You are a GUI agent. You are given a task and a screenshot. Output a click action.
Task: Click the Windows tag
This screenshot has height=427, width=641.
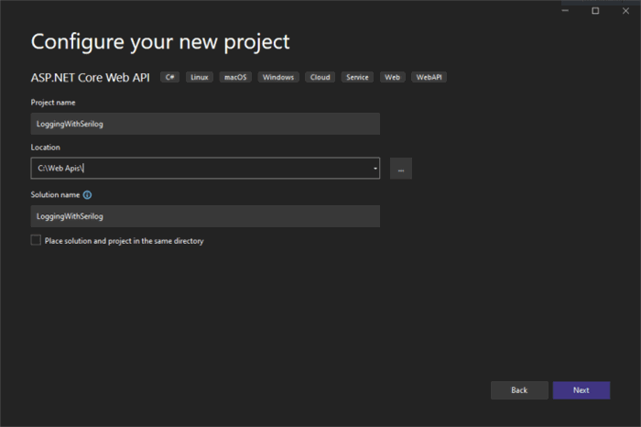278,77
